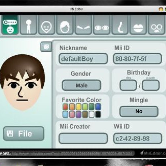Image resolution: width=166 pixels, height=166 pixels.
Task: Select the glasses and mustache tab
Action: pos(156,25)
